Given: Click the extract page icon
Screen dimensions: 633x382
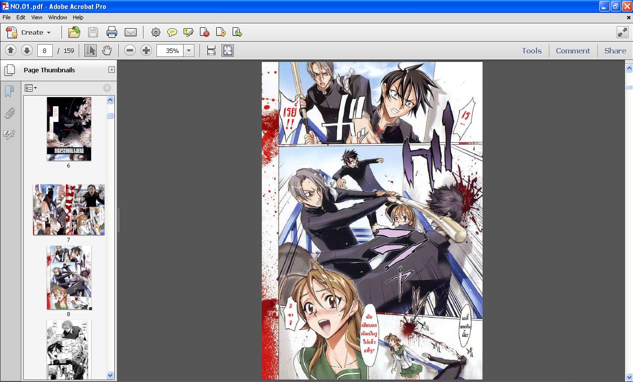Looking at the screenshot, I should coord(237,33).
